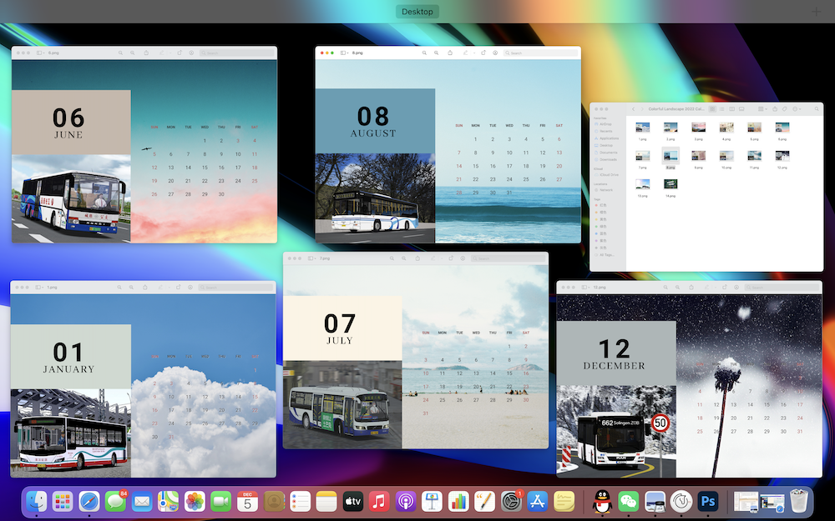The width and height of the screenshot is (835, 521).
Task: Open Safari in the Dock
Action: (x=89, y=501)
